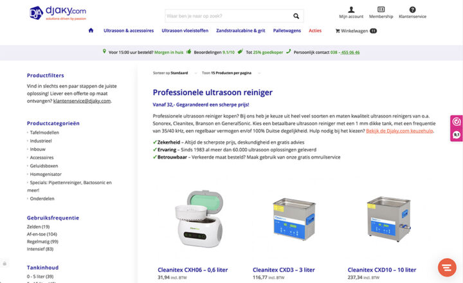Click Morgen in huis link
The image size is (463, 283).
click(x=168, y=52)
